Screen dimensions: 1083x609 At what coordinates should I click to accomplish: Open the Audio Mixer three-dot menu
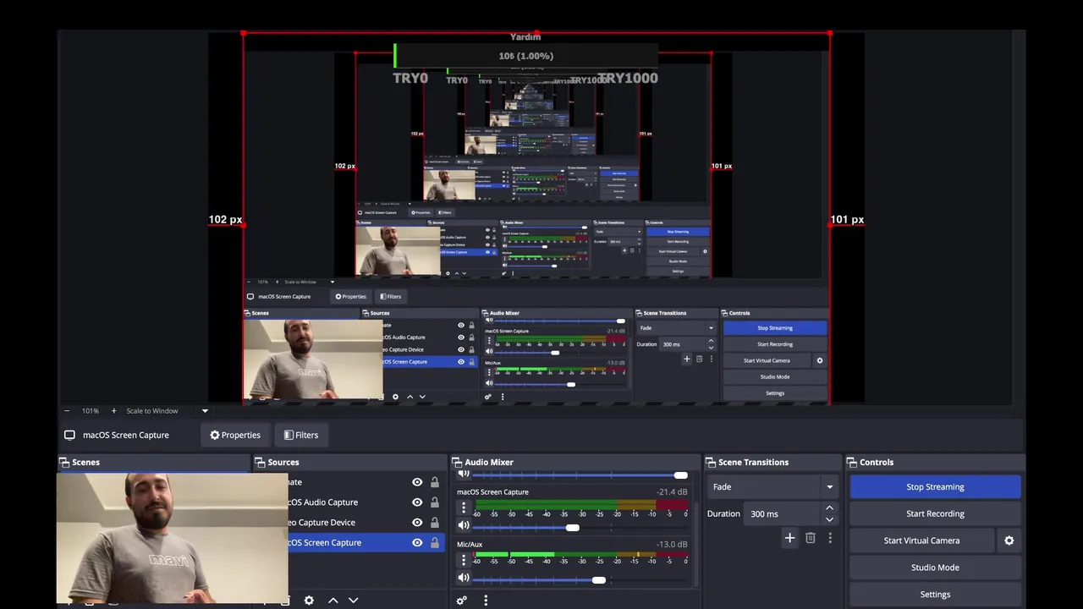[486, 601]
